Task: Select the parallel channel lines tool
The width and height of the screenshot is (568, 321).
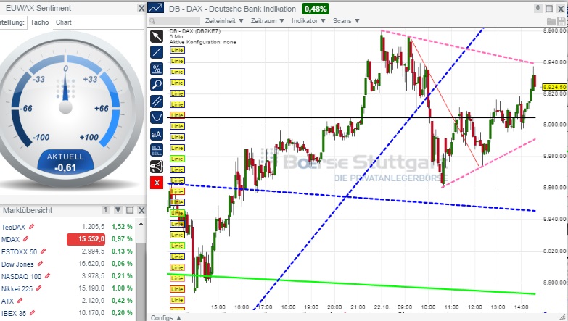Action: (x=157, y=101)
